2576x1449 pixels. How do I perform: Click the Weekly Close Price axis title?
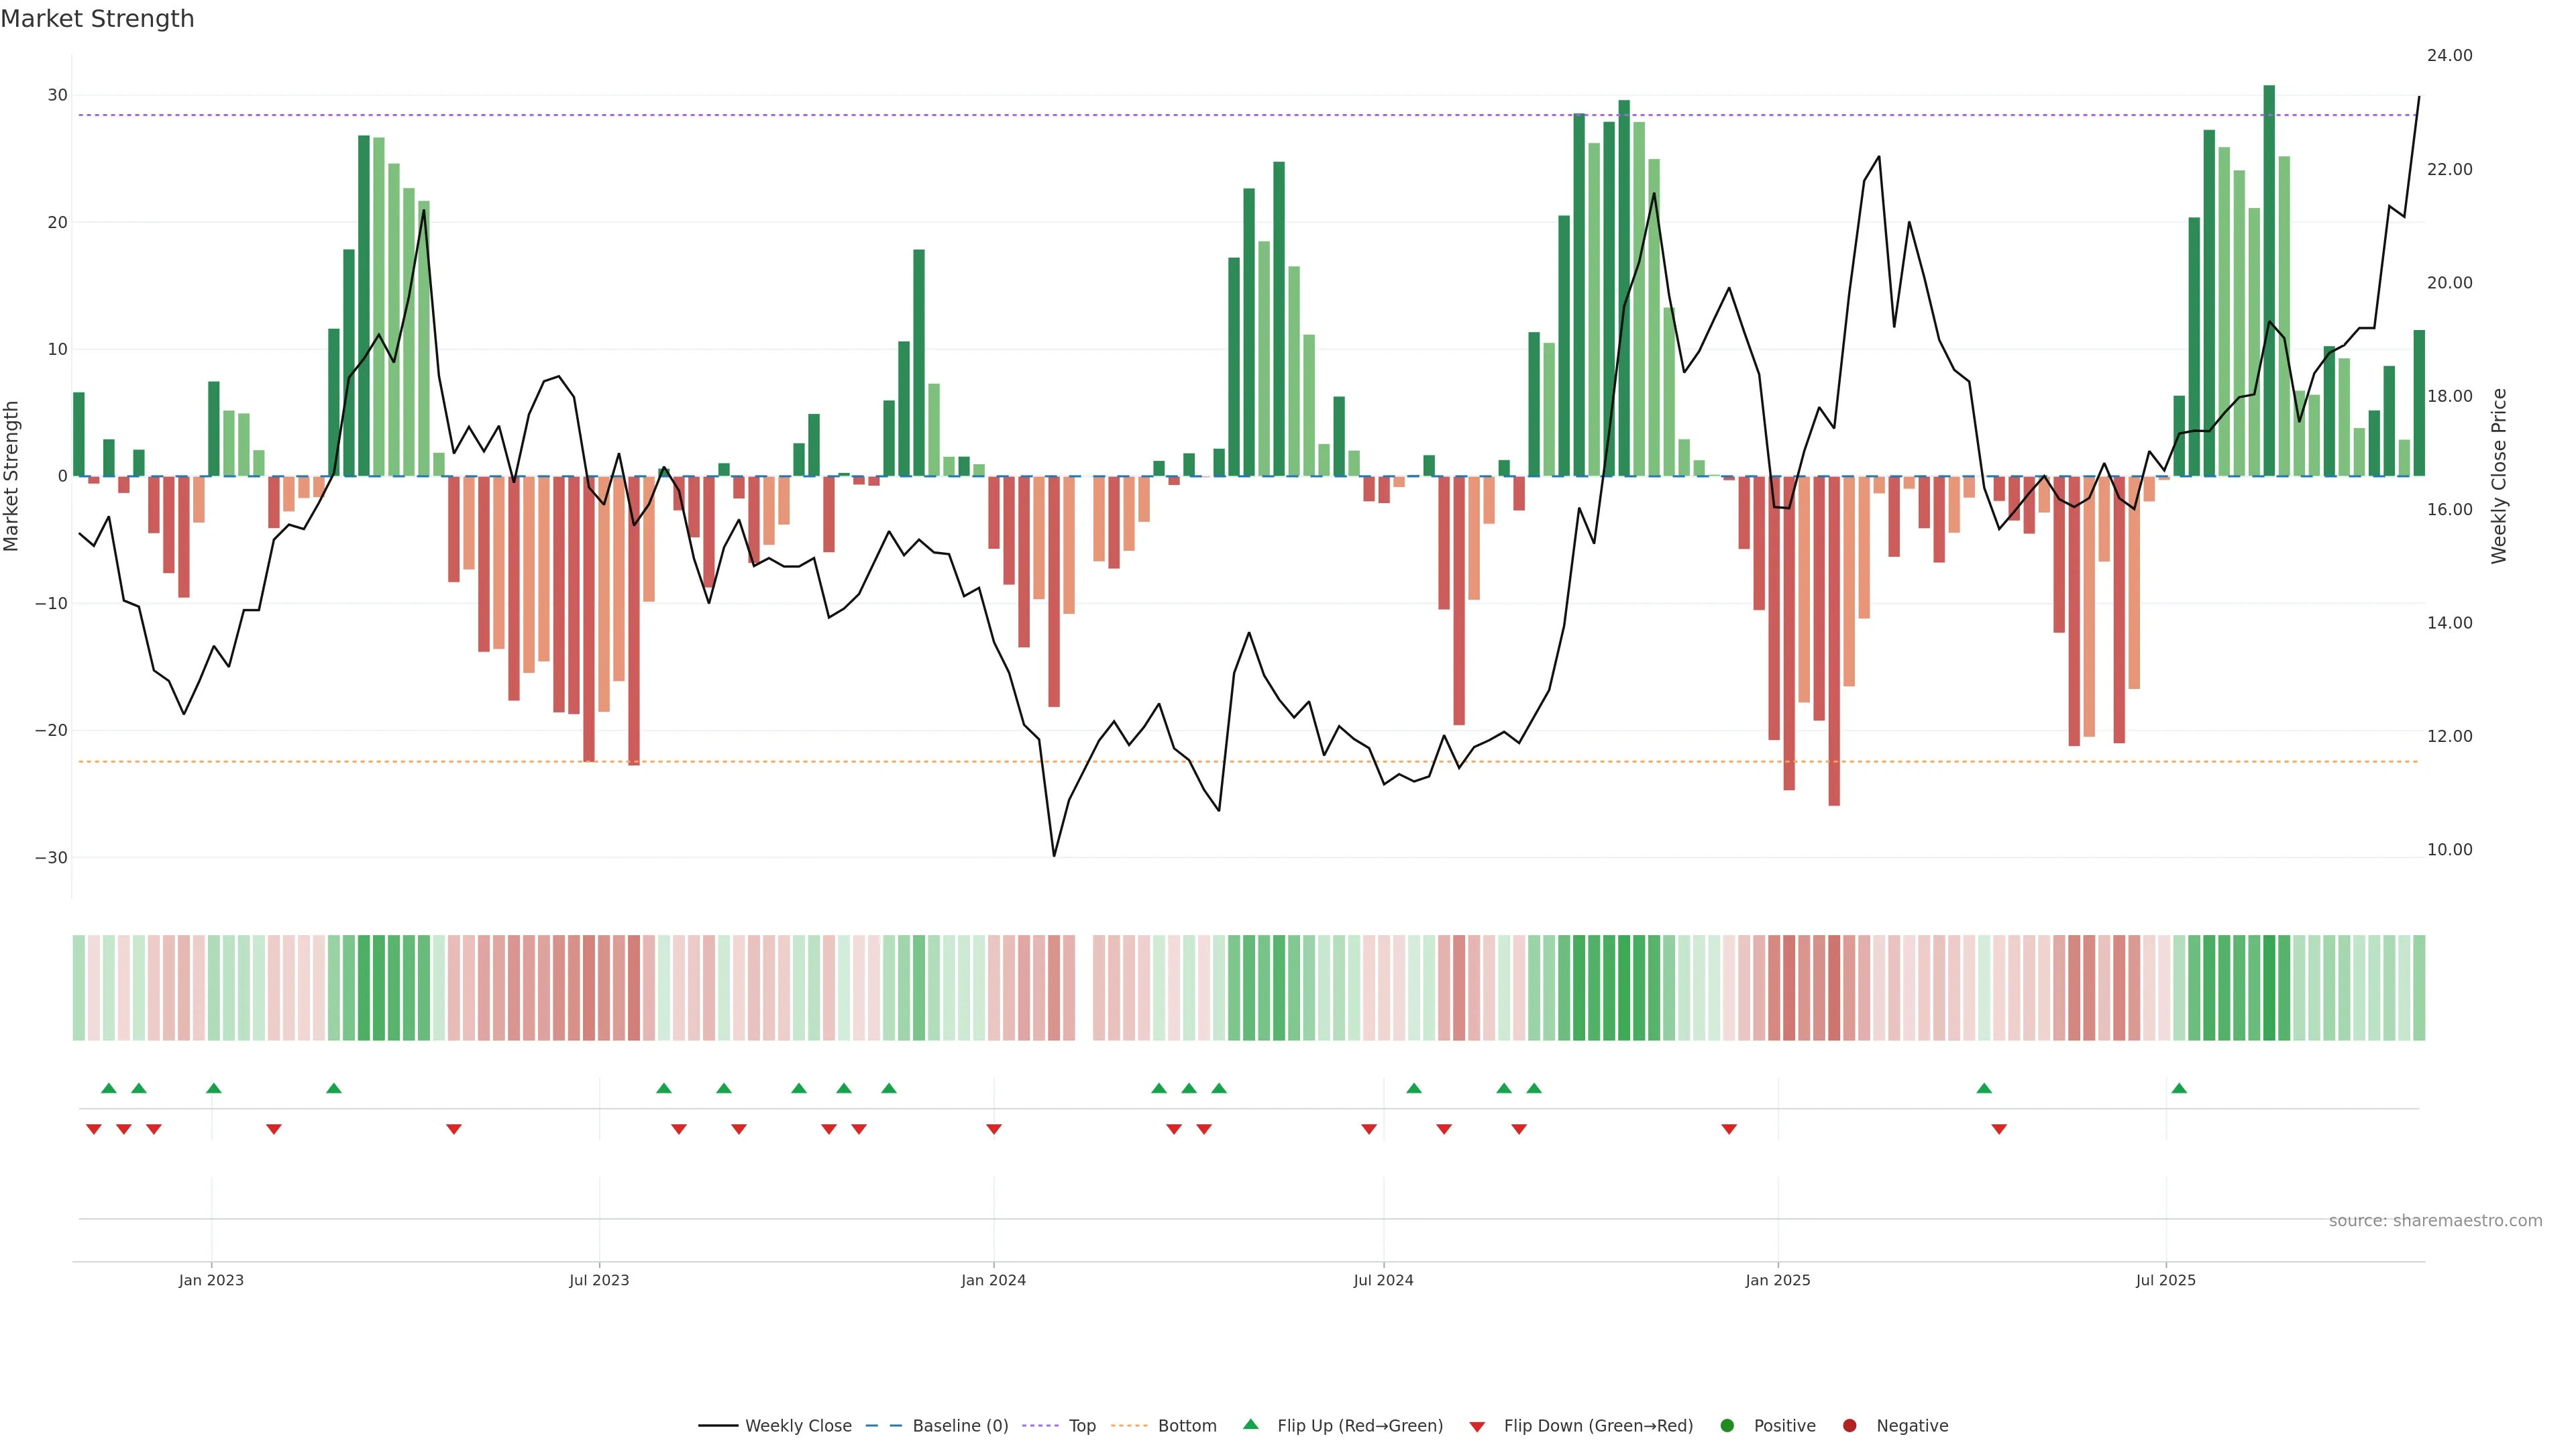coord(2499,476)
